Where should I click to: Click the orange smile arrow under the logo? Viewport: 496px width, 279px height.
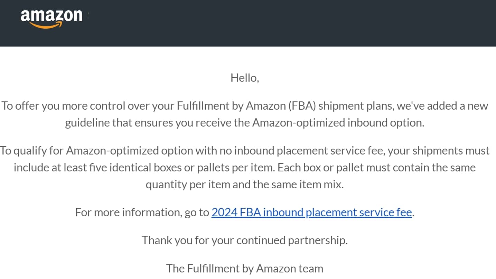[x=46, y=25]
